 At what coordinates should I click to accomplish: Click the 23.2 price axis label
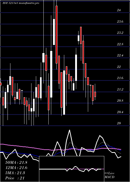(120, 33)
